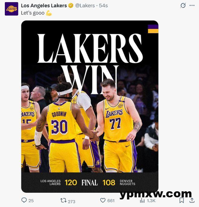
Task: Open the three-dot more options menu
Action: pyautogui.click(x=192, y=5)
